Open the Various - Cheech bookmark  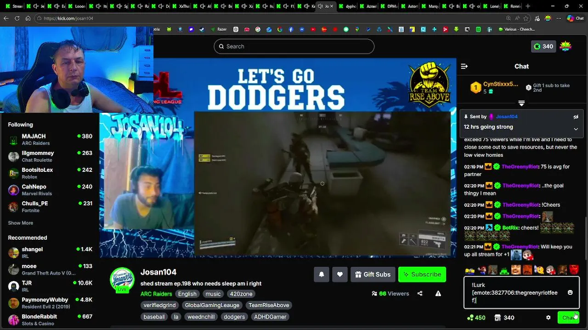(x=516, y=29)
